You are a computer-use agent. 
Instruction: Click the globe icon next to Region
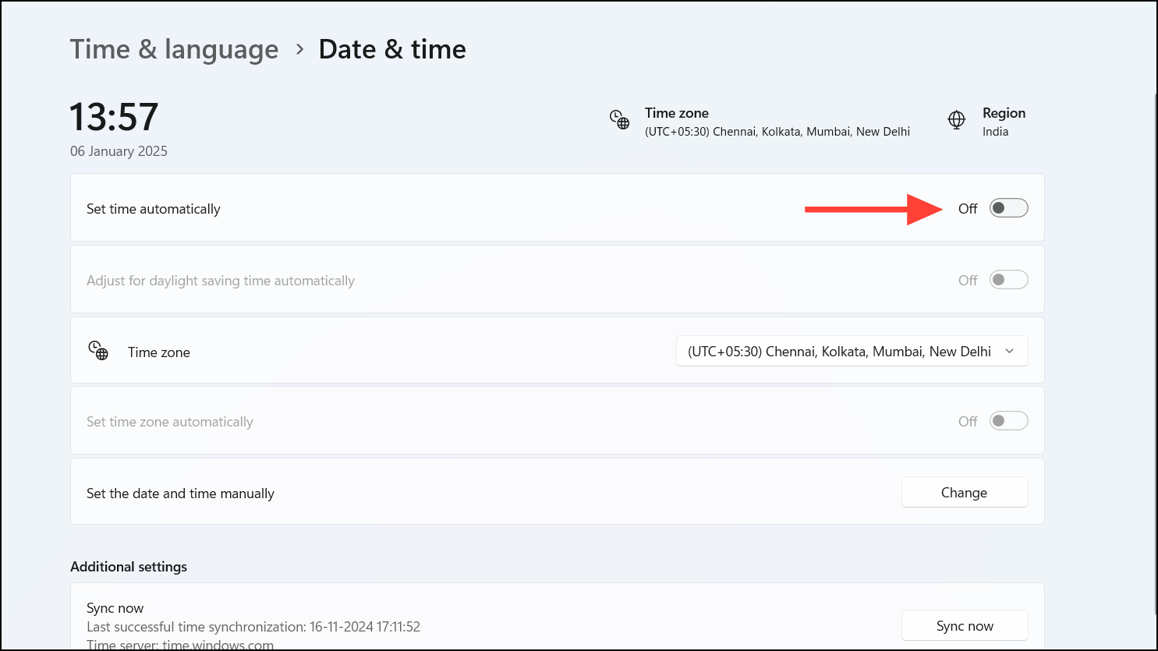pos(956,119)
